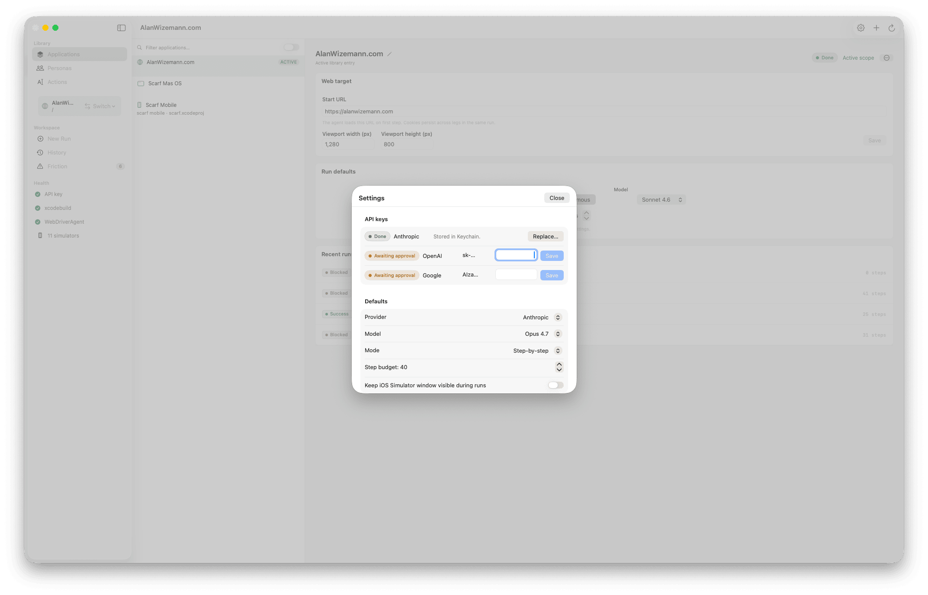The width and height of the screenshot is (928, 595).
Task: Toggle Keep iOS Simulator window visible
Action: coord(556,385)
